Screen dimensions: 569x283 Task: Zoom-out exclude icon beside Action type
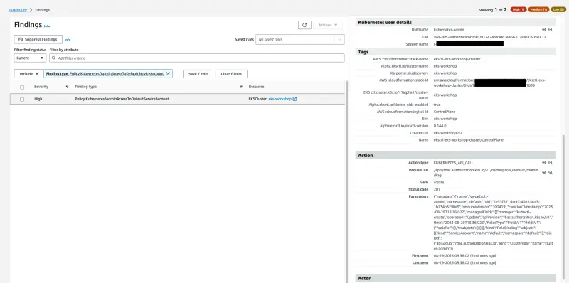coord(550,163)
